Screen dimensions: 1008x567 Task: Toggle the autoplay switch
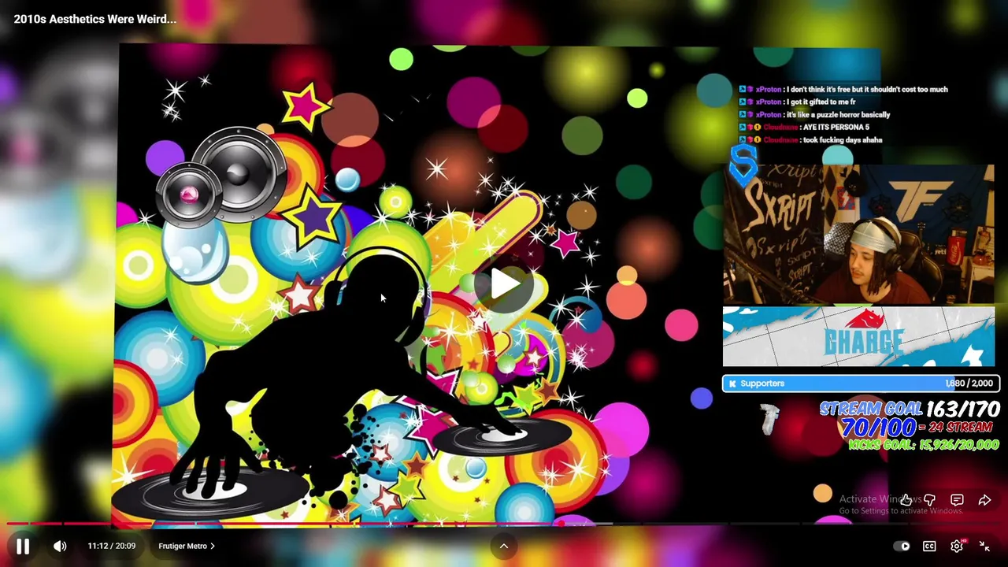click(903, 547)
